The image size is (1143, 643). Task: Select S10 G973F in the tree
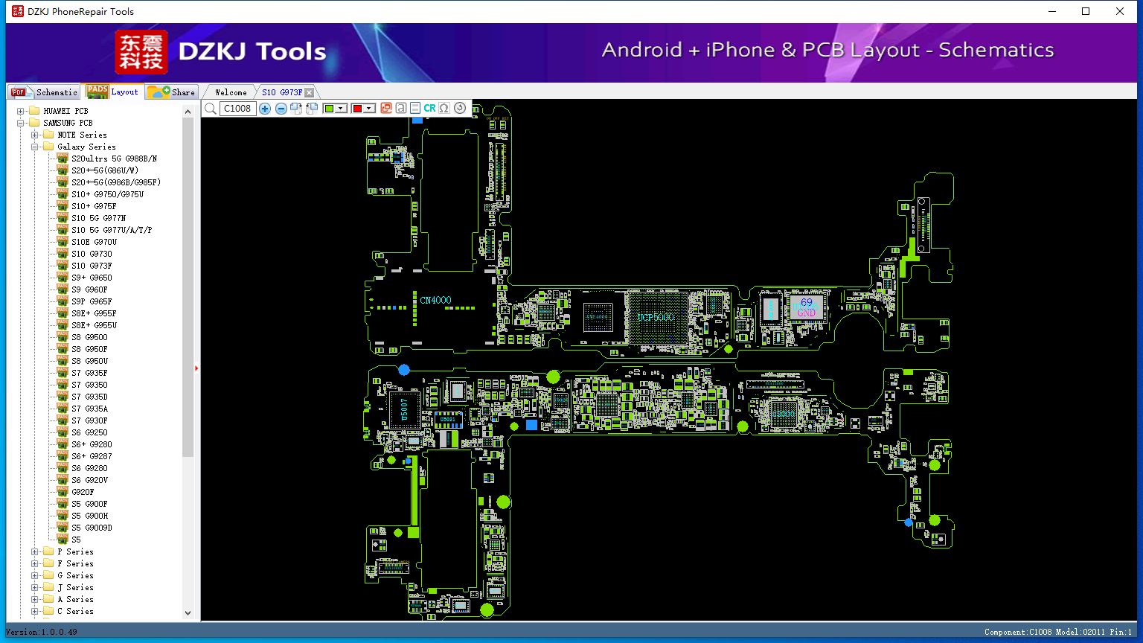92,266
